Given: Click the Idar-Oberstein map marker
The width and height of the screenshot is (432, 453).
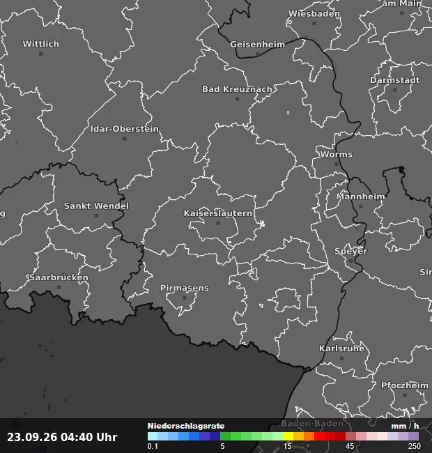Looking at the screenshot, I should pyautogui.click(x=125, y=139).
